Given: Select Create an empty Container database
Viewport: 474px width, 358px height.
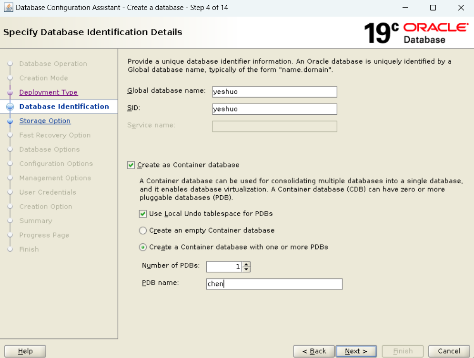Looking at the screenshot, I should [x=143, y=230].
